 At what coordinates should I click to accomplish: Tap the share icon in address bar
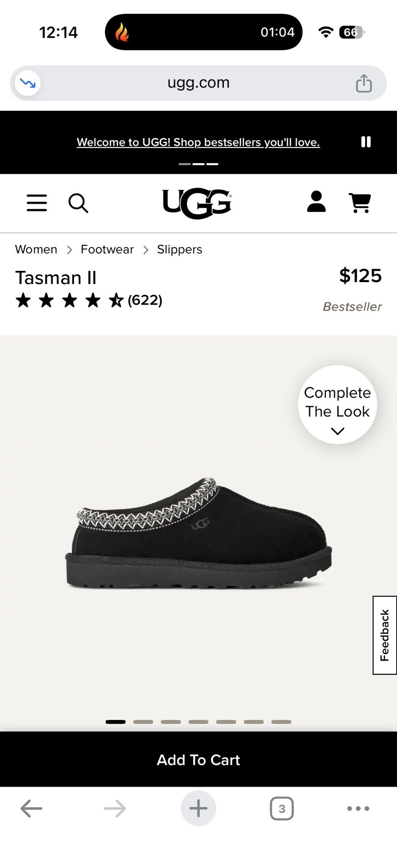(x=364, y=83)
